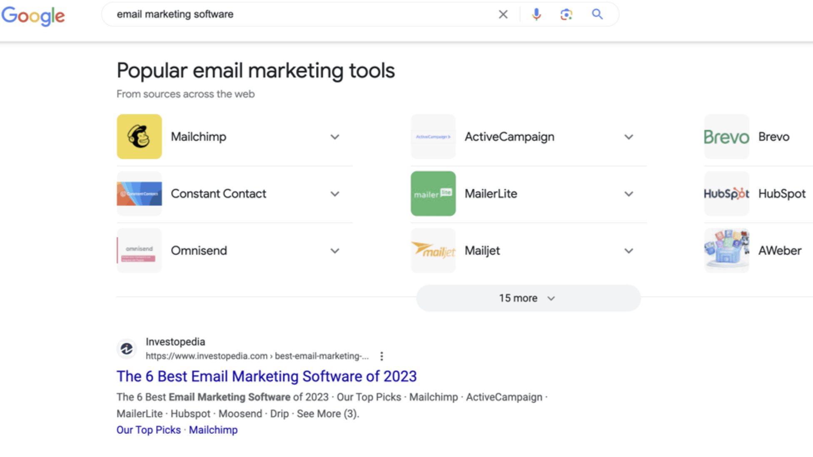Image resolution: width=813 pixels, height=457 pixels.
Task: Expand the ActiveCampaign entry chevron
Action: (628, 137)
